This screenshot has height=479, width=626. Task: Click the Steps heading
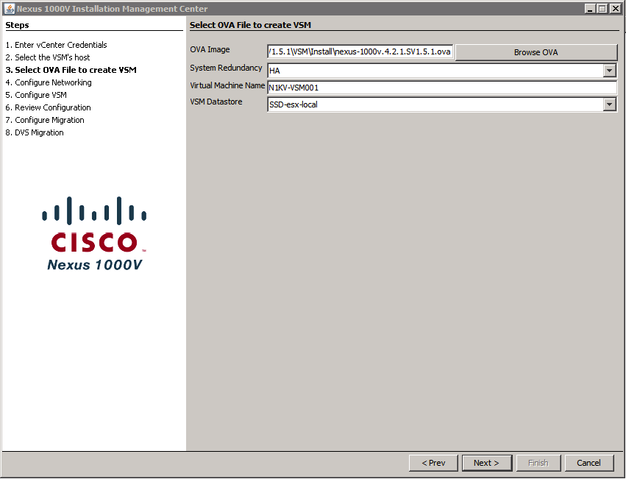[x=17, y=25]
